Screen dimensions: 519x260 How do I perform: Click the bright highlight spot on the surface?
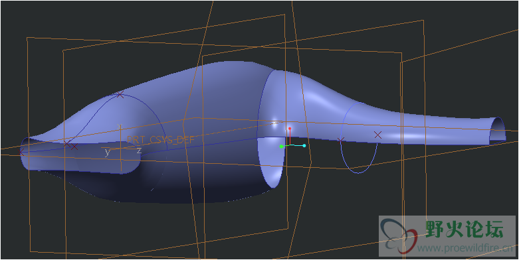[x=274, y=123]
